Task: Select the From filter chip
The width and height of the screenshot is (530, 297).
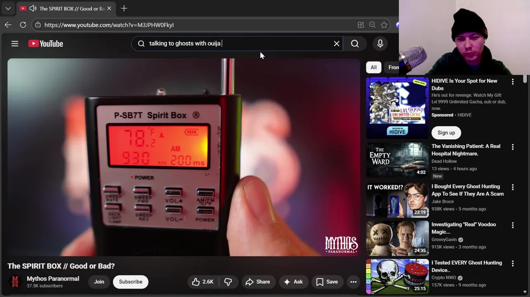Action: (x=393, y=67)
